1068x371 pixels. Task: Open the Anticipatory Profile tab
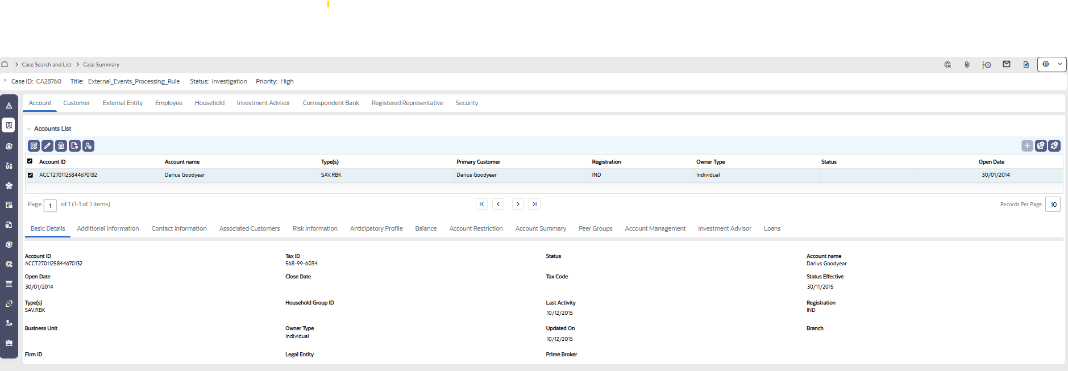(x=376, y=228)
